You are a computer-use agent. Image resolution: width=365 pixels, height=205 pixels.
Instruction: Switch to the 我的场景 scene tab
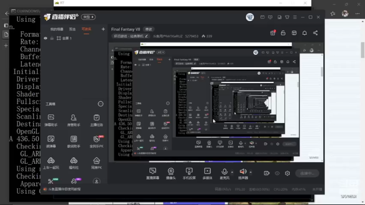click(x=57, y=29)
